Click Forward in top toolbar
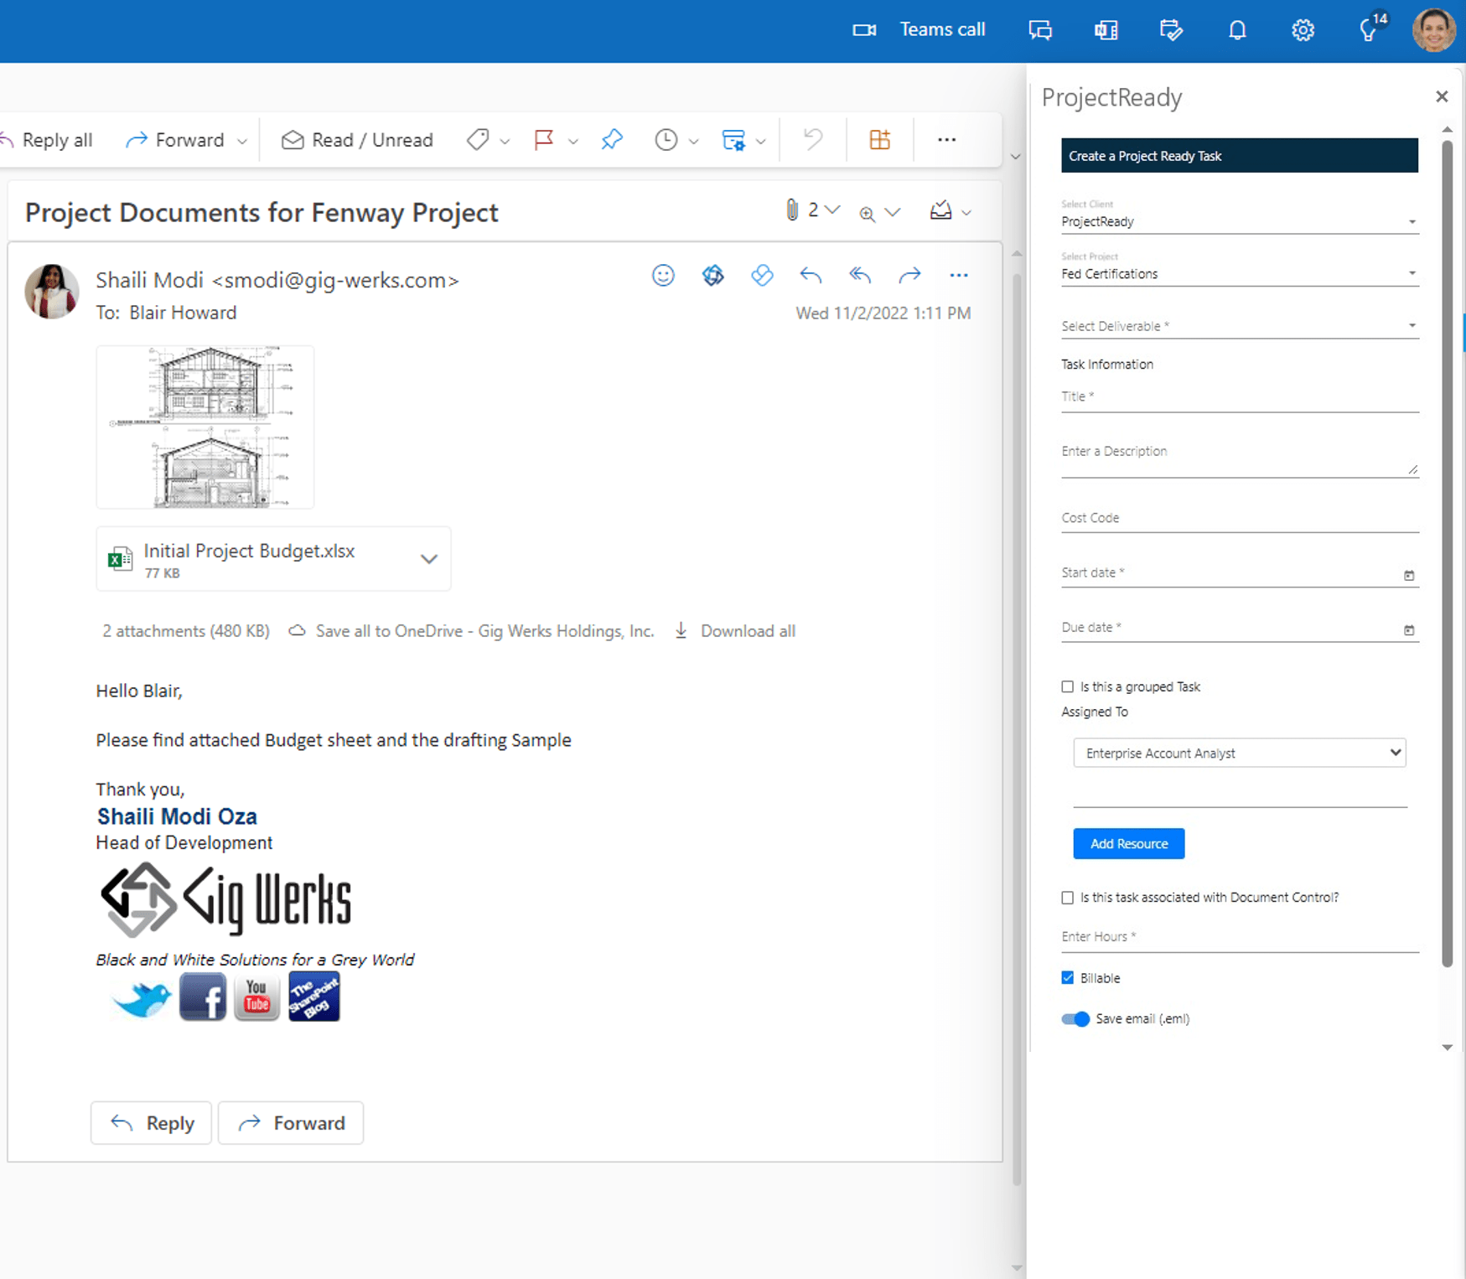 point(175,140)
